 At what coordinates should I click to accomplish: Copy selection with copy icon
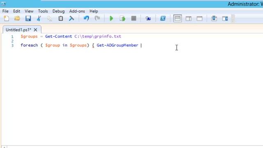coord(50,18)
